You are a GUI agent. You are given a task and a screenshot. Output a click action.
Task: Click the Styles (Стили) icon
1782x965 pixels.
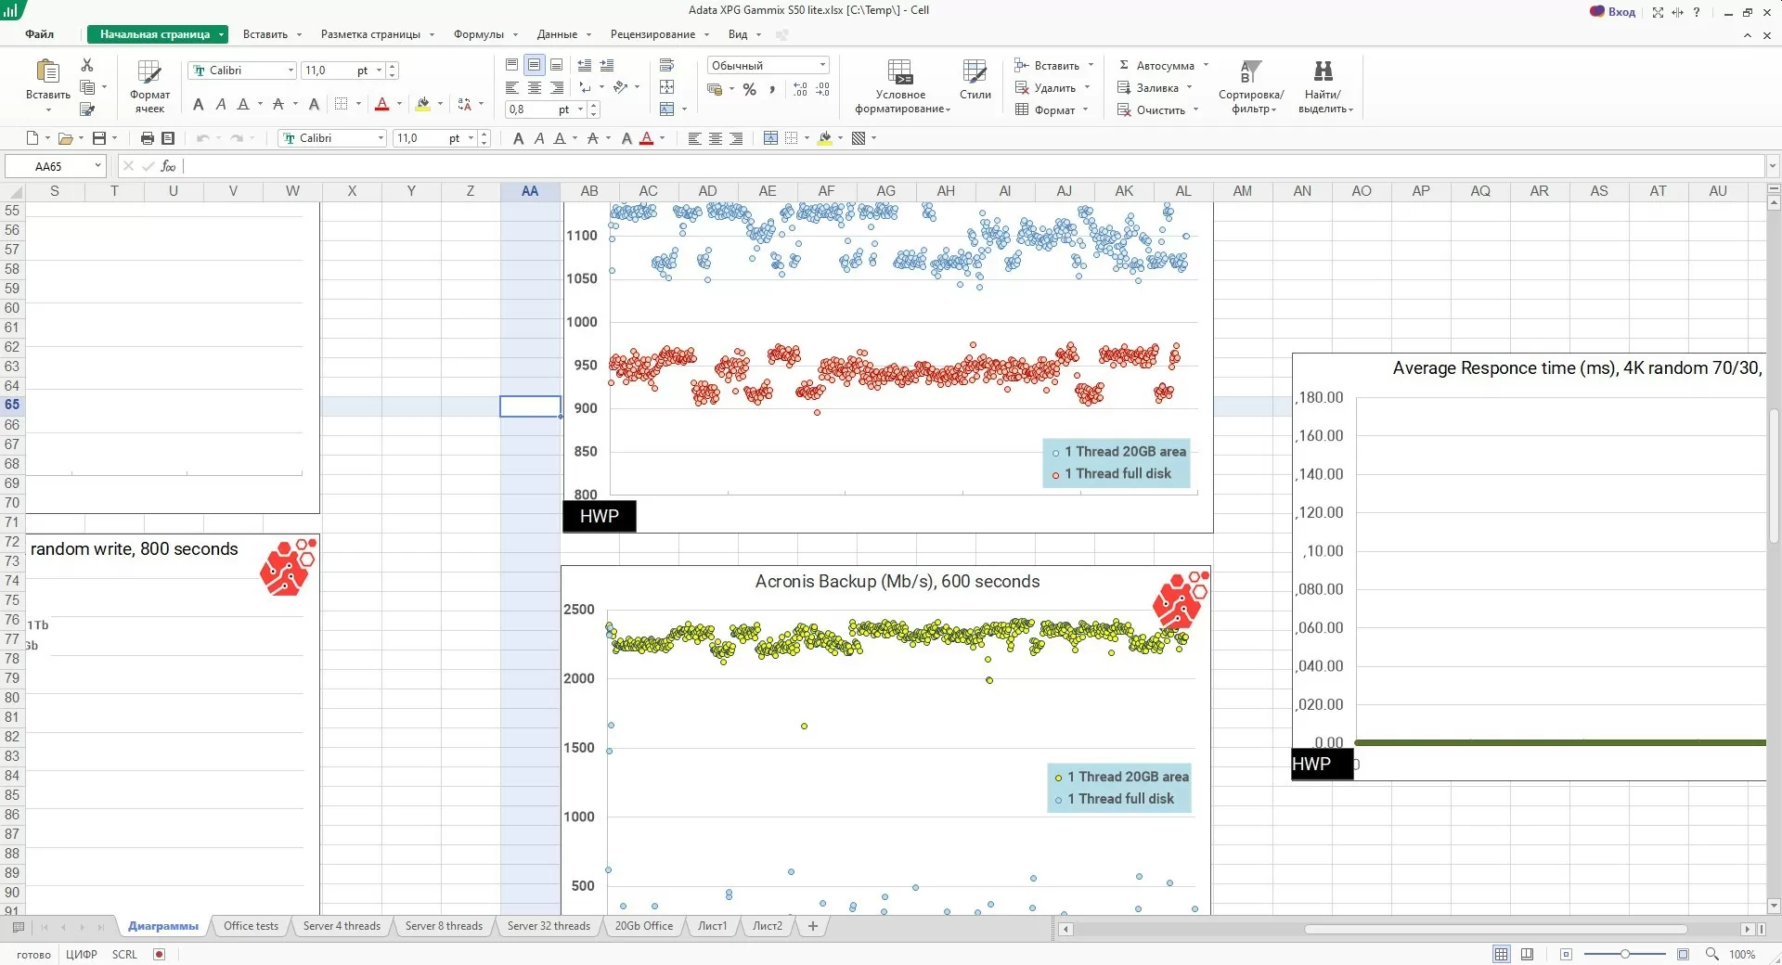(975, 80)
